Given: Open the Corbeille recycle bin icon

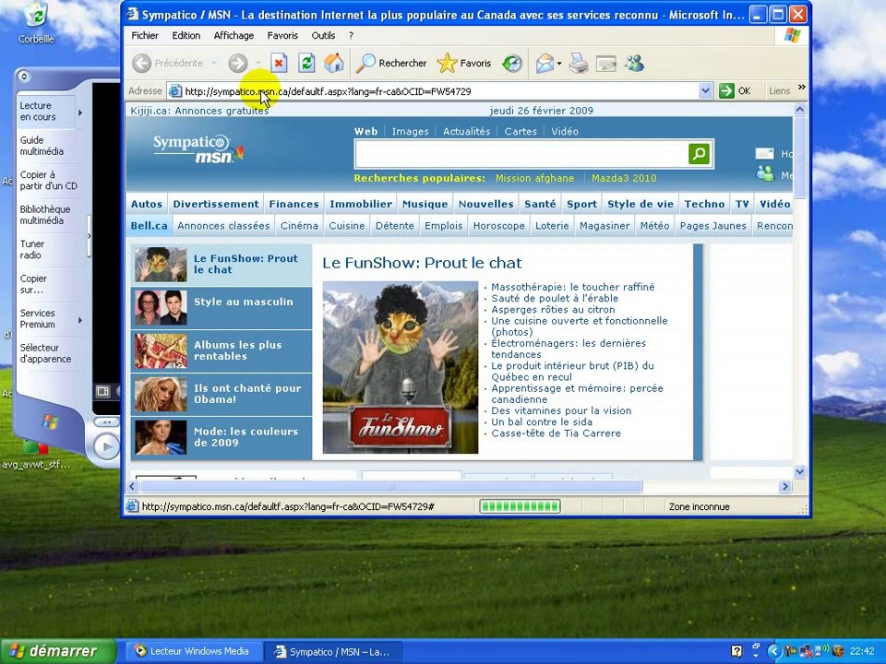Looking at the screenshot, I should point(36,23).
